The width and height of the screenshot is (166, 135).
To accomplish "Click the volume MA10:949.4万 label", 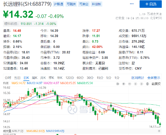I will pyautogui.click(x=55, y=131).
